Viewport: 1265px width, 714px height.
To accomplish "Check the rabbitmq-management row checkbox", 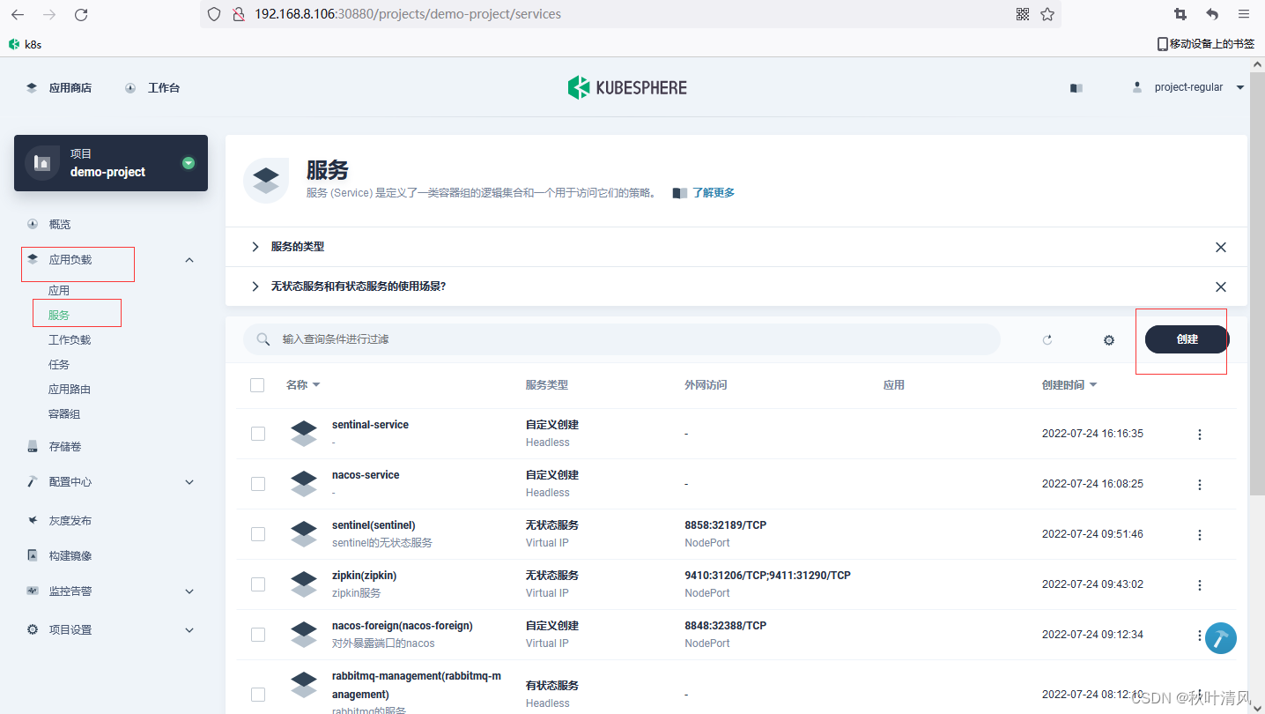I will click(x=258, y=694).
